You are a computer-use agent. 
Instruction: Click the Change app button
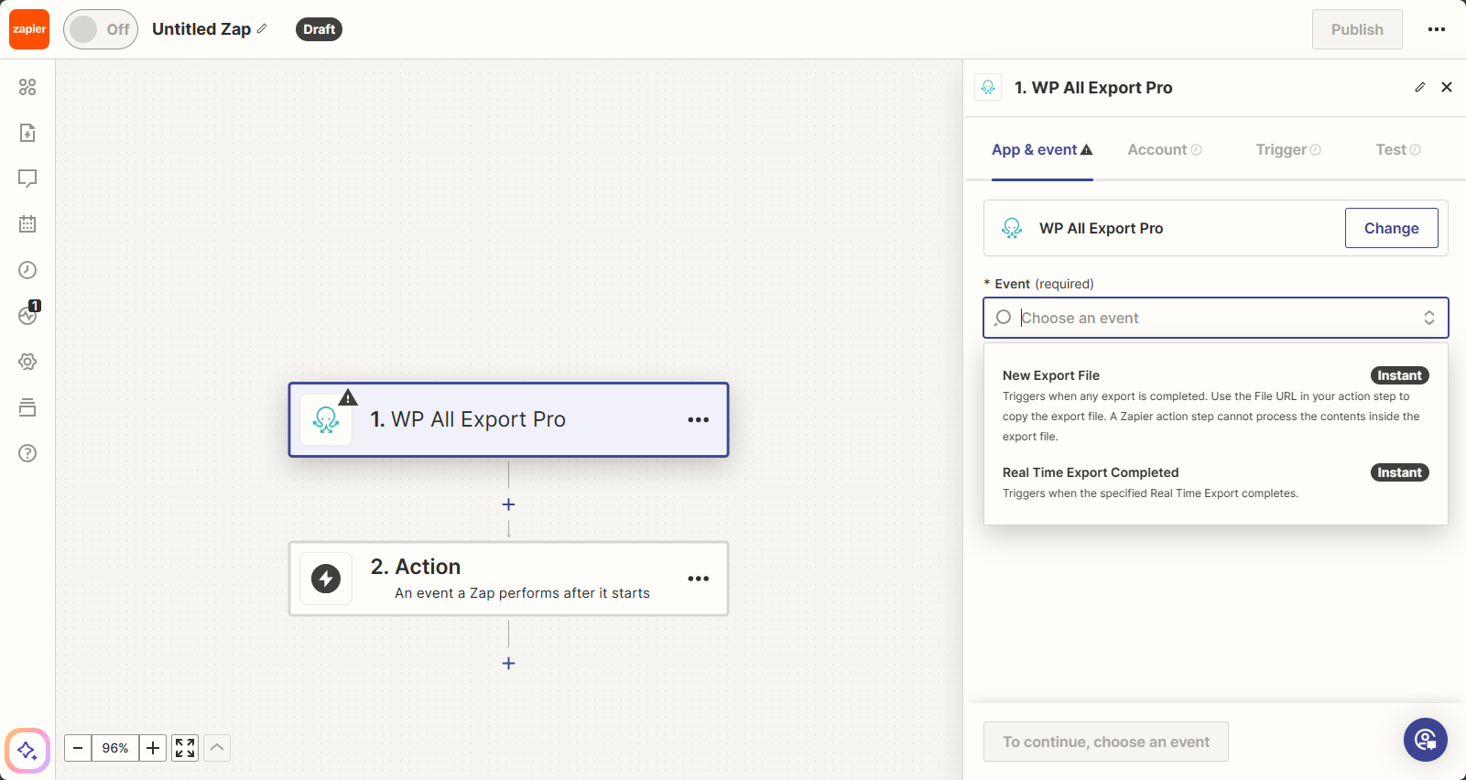1390,228
